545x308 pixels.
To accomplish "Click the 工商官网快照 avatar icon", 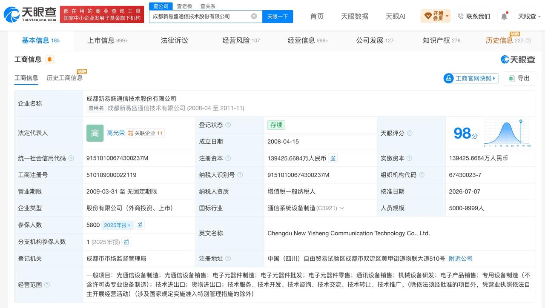I will coord(448,78).
